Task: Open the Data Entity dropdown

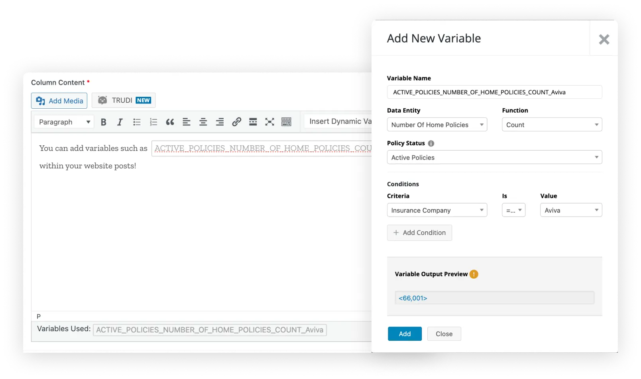Action: 437,125
